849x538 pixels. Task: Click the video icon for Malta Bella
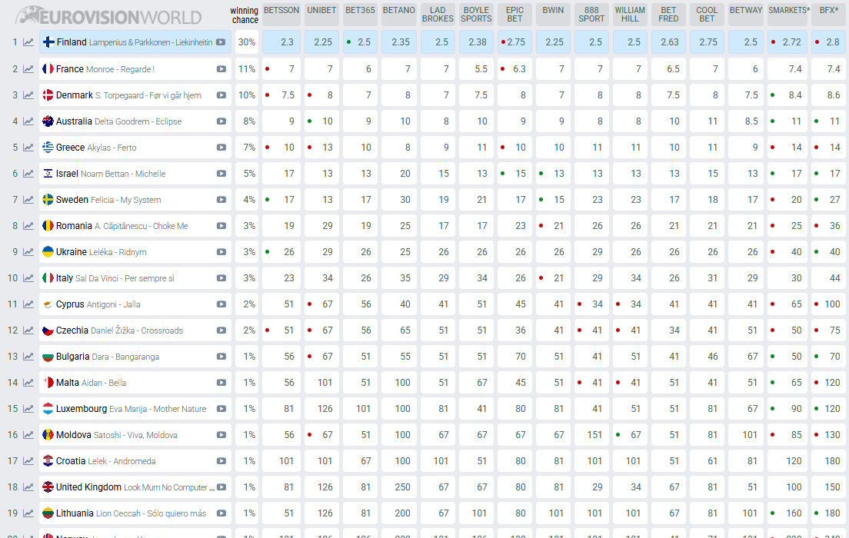[221, 383]
